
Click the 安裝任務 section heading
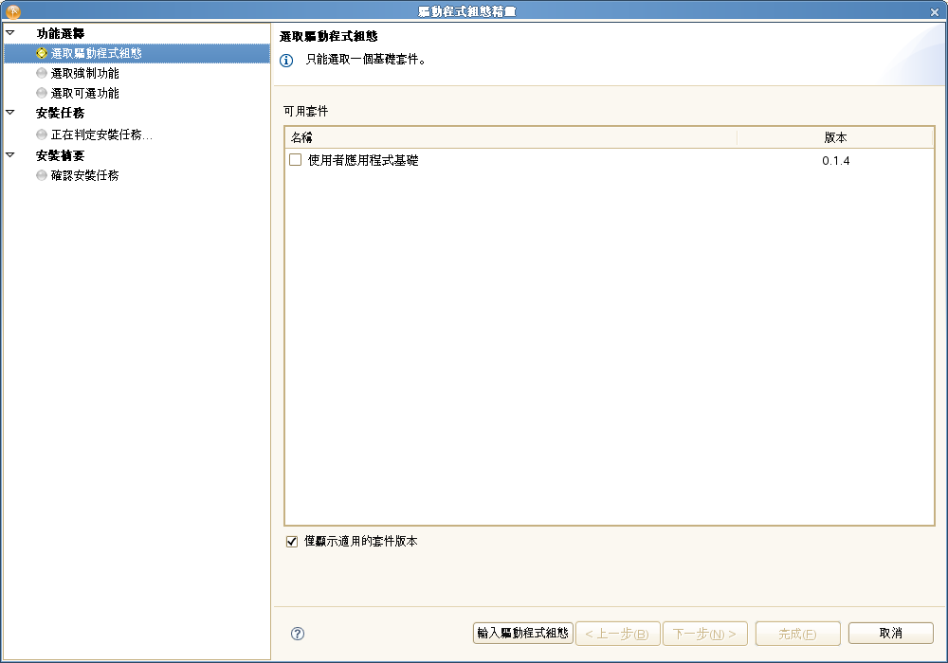61,113
